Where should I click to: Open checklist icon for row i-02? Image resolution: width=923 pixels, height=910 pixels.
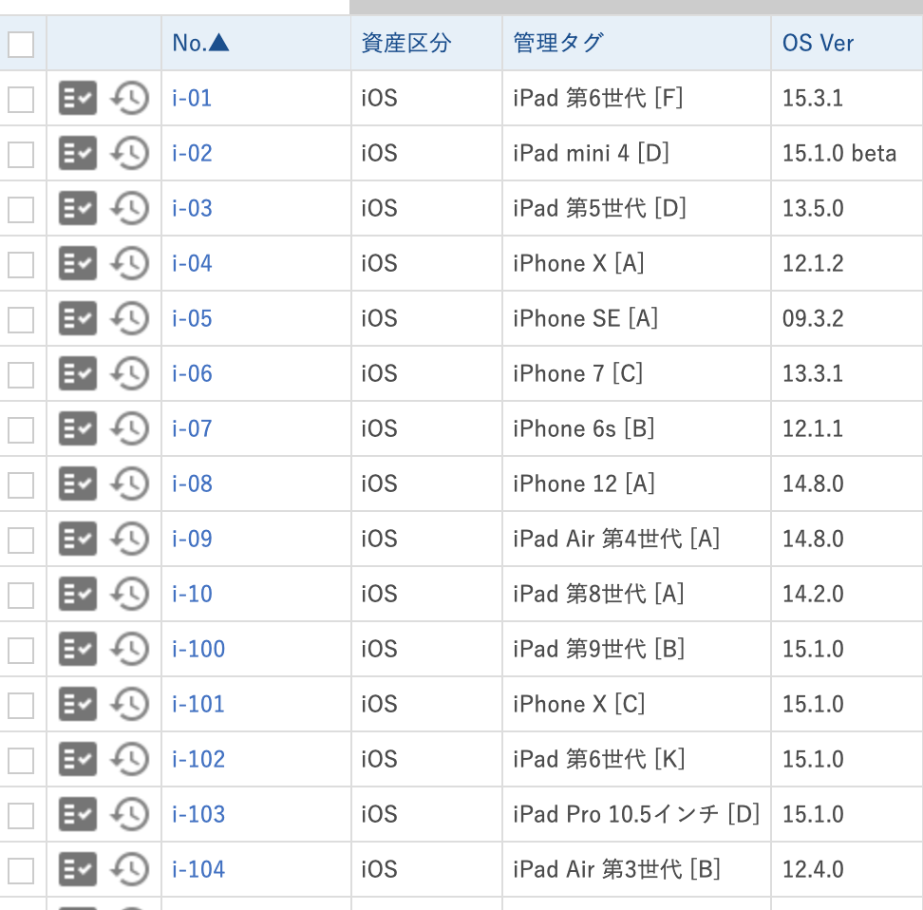point(78,153)
